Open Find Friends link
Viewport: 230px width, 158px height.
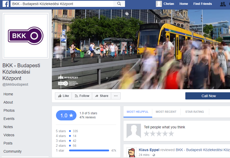click(203, 4)
